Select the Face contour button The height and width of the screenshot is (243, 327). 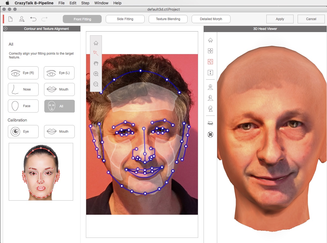point(23,106)
